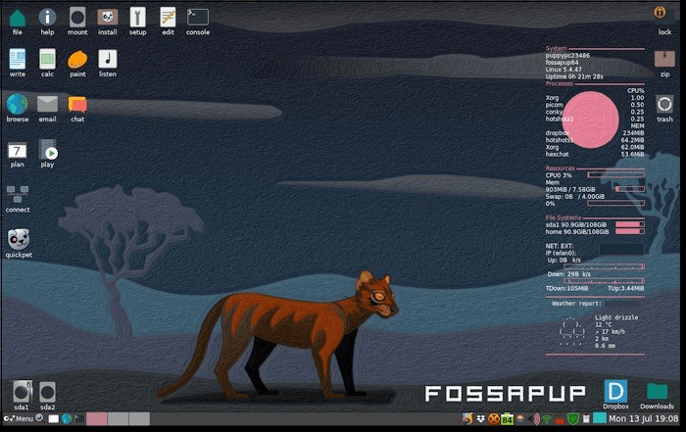Open the sda2 drive icon
Viewport: 686px width, 432px height.
[x=48, y=392]
